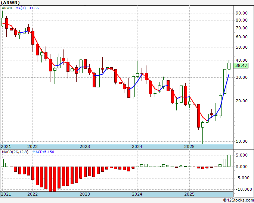Click the 90.00 price axis label

click(x=242, y=13)
